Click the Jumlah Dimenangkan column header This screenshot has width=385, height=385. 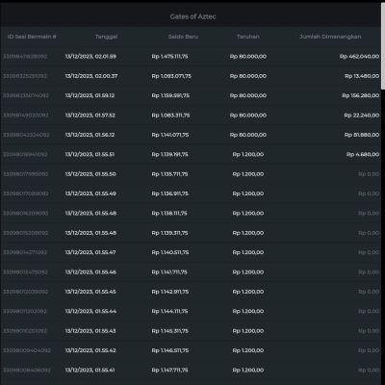(330, 37)
